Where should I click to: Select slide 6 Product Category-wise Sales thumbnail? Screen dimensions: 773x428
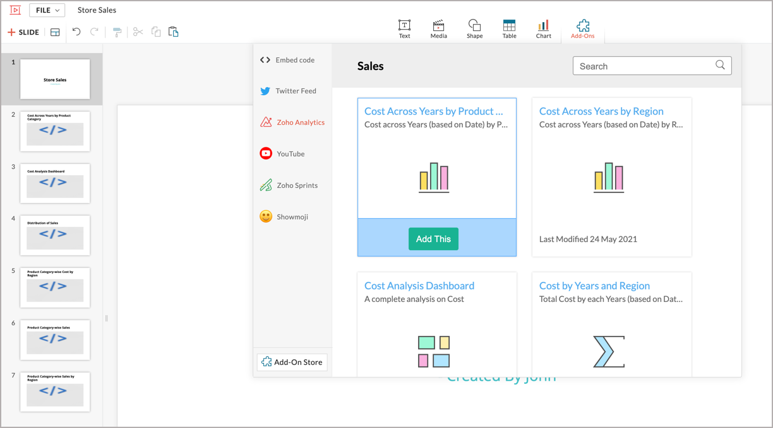click(x=55, y=340)
